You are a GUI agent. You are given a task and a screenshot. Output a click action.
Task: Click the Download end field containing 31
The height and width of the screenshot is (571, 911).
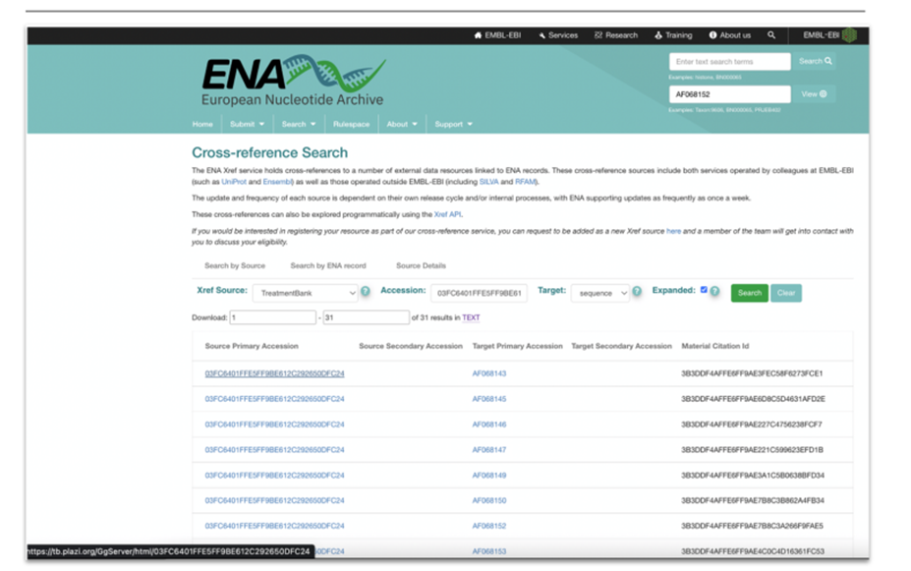(366, 317)
